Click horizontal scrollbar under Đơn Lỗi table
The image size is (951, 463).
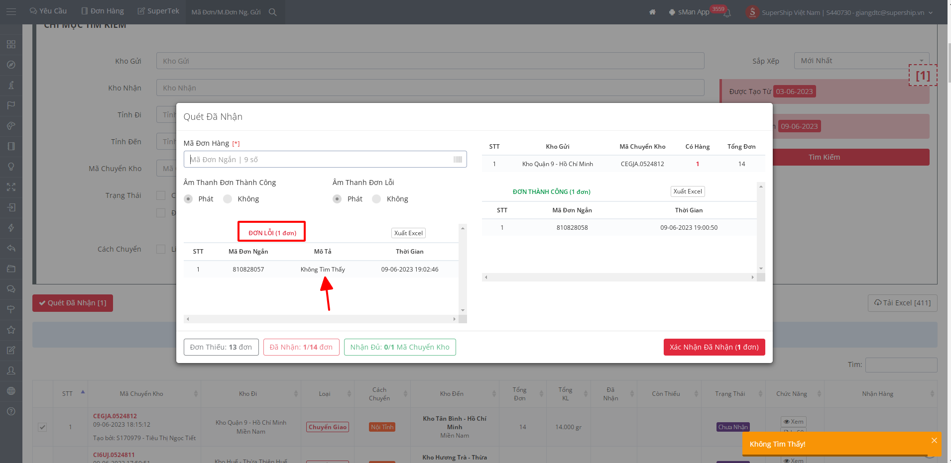pyautogui.click(x=321, y=319)
